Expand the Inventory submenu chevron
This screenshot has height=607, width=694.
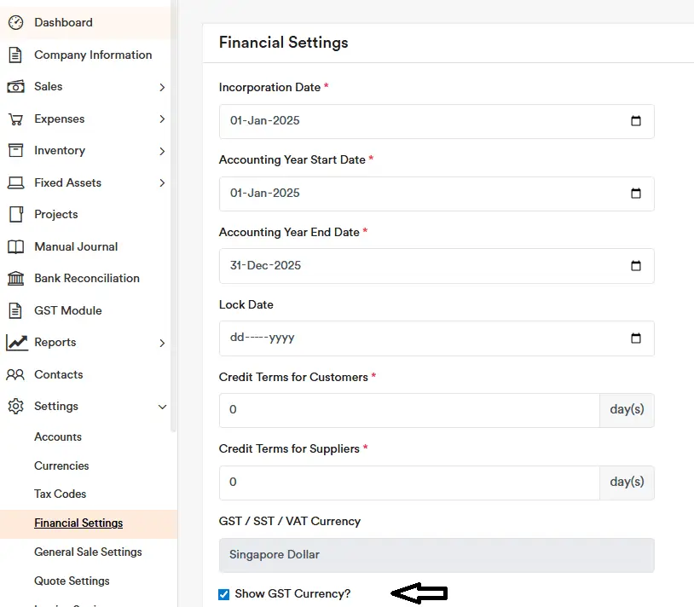coord(162,151)
